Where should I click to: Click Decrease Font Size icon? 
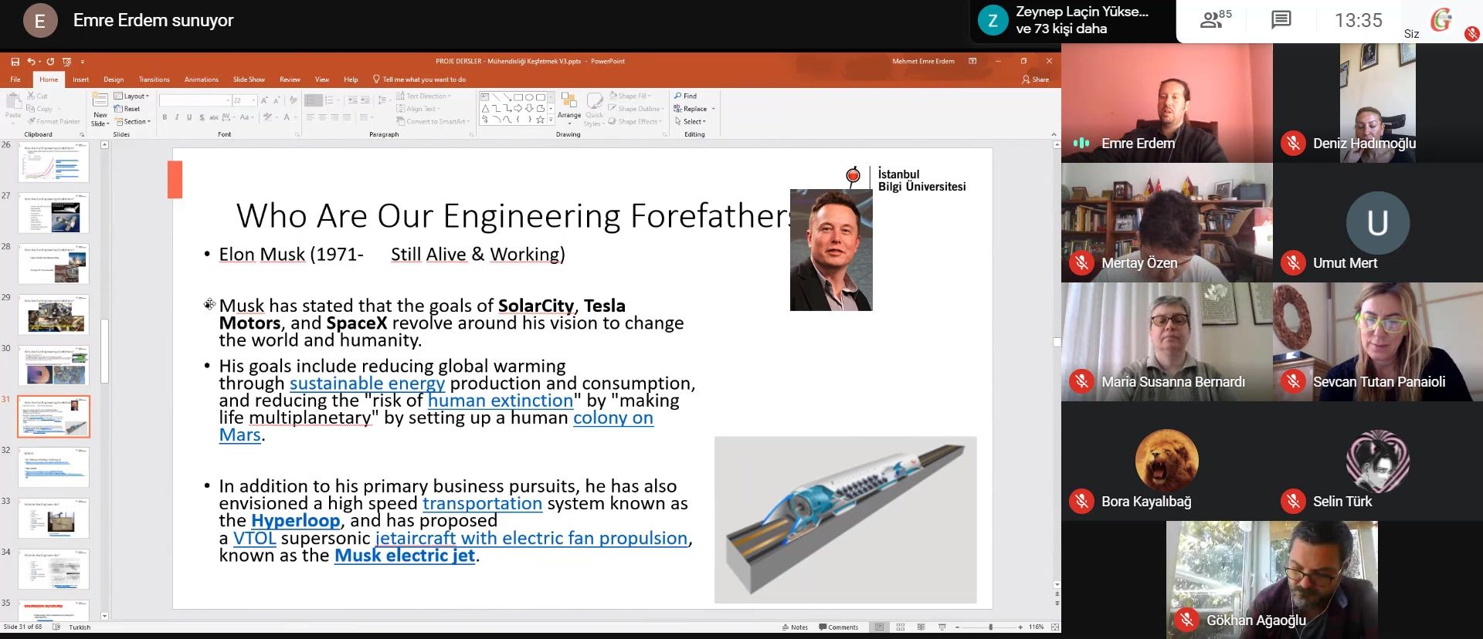[x=277, y=100]
